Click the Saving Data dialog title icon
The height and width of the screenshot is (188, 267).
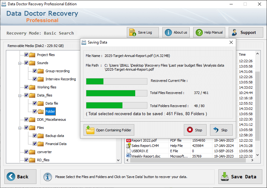tap(84, 42)
